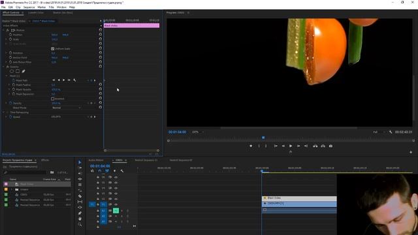The height and width of the screenshot is (235, 418).
Task: Open Program monitor settings wrench
Action: [391, 132]
